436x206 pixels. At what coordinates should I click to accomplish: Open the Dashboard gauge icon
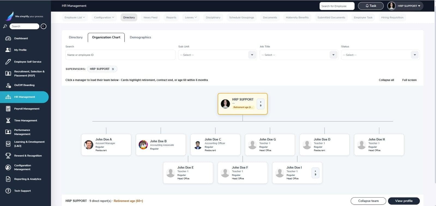click(x=8, y=38)
